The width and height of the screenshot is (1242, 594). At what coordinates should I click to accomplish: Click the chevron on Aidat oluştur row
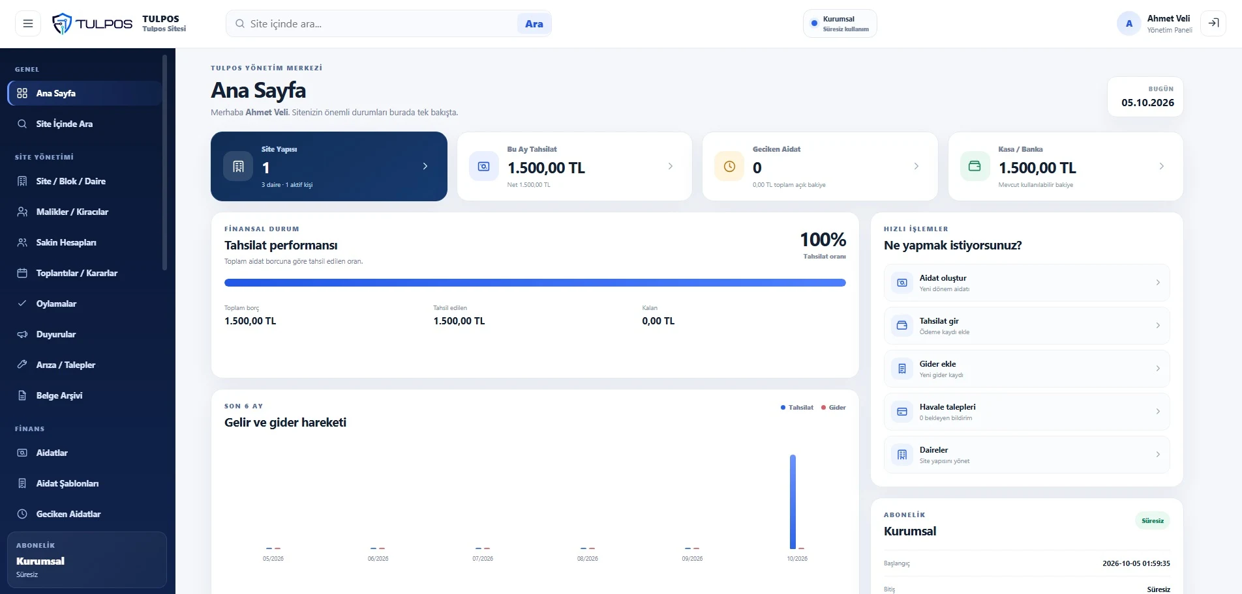click(x=1158, y=283)
